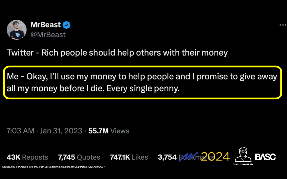Open the 7,745 Quotes list
Screen dimensions: 287x179
coord(79,157)
